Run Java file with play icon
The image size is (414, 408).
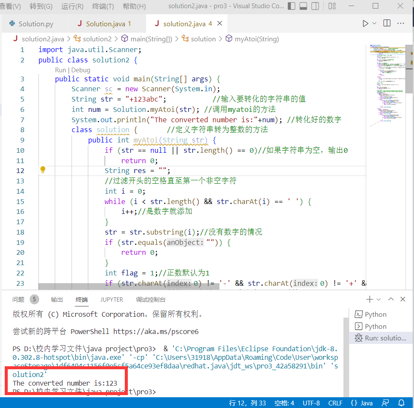point(365,24)
